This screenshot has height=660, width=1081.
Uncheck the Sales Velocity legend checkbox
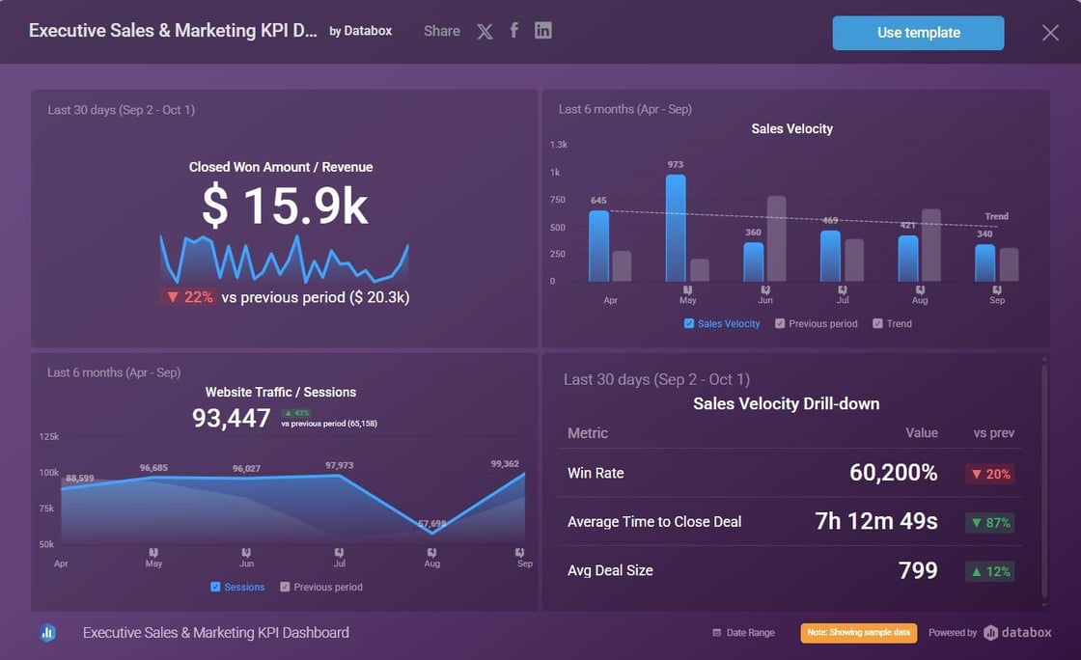tap(689, 324)
